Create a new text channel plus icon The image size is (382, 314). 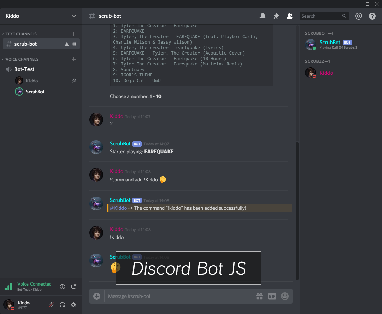(x=74, y=34)
